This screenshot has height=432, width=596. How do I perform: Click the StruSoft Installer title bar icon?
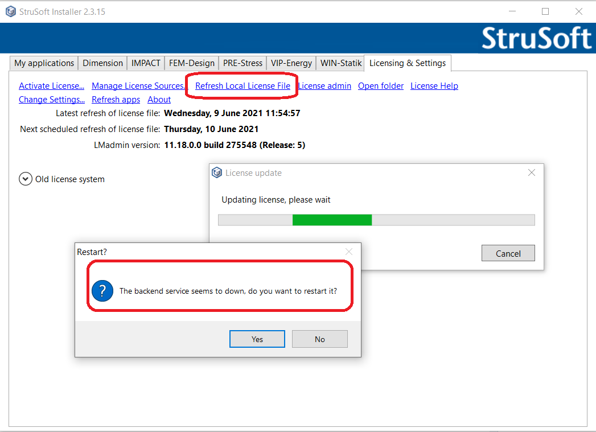[x=11, y=12]
